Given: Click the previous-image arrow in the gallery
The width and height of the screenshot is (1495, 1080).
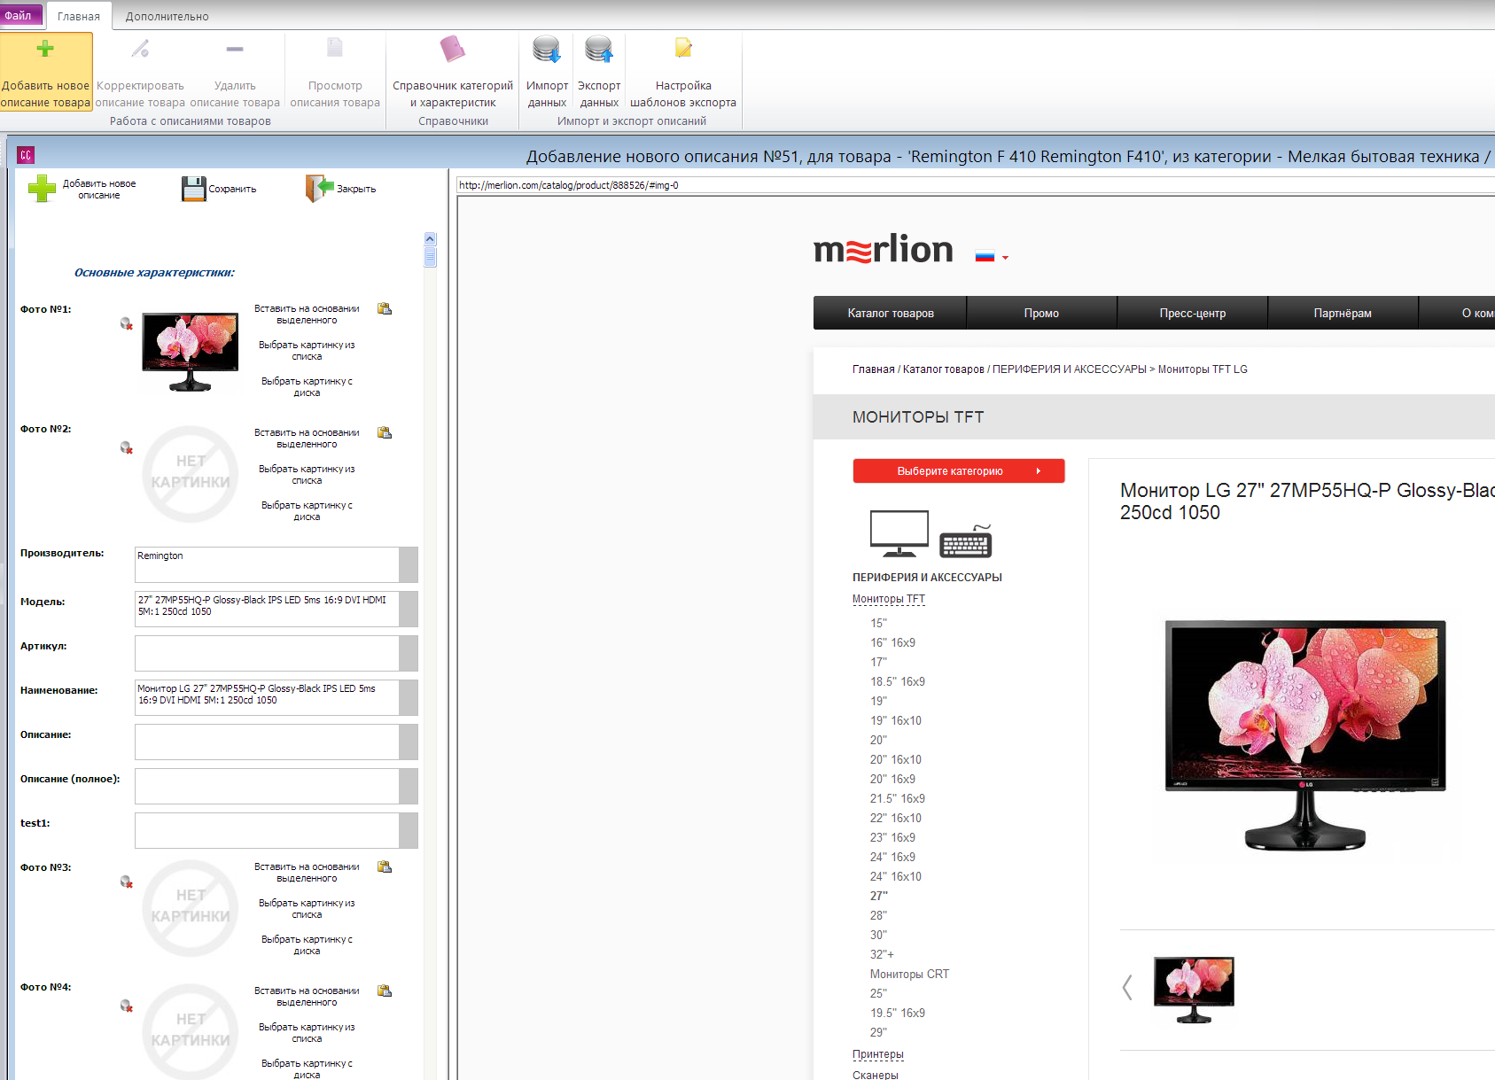Looking at the screenshot, I should click(x=1127, y=987).
